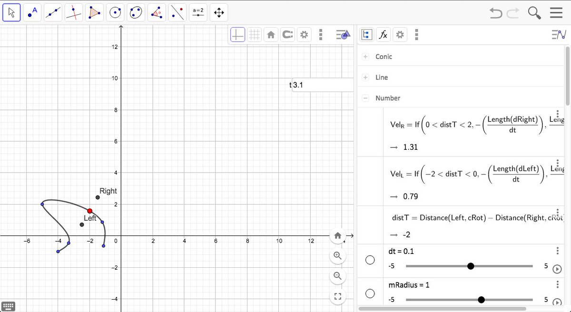Screen dimensions: 571x312
Task: Reset view with lower home button
Action: coord(338,235)
